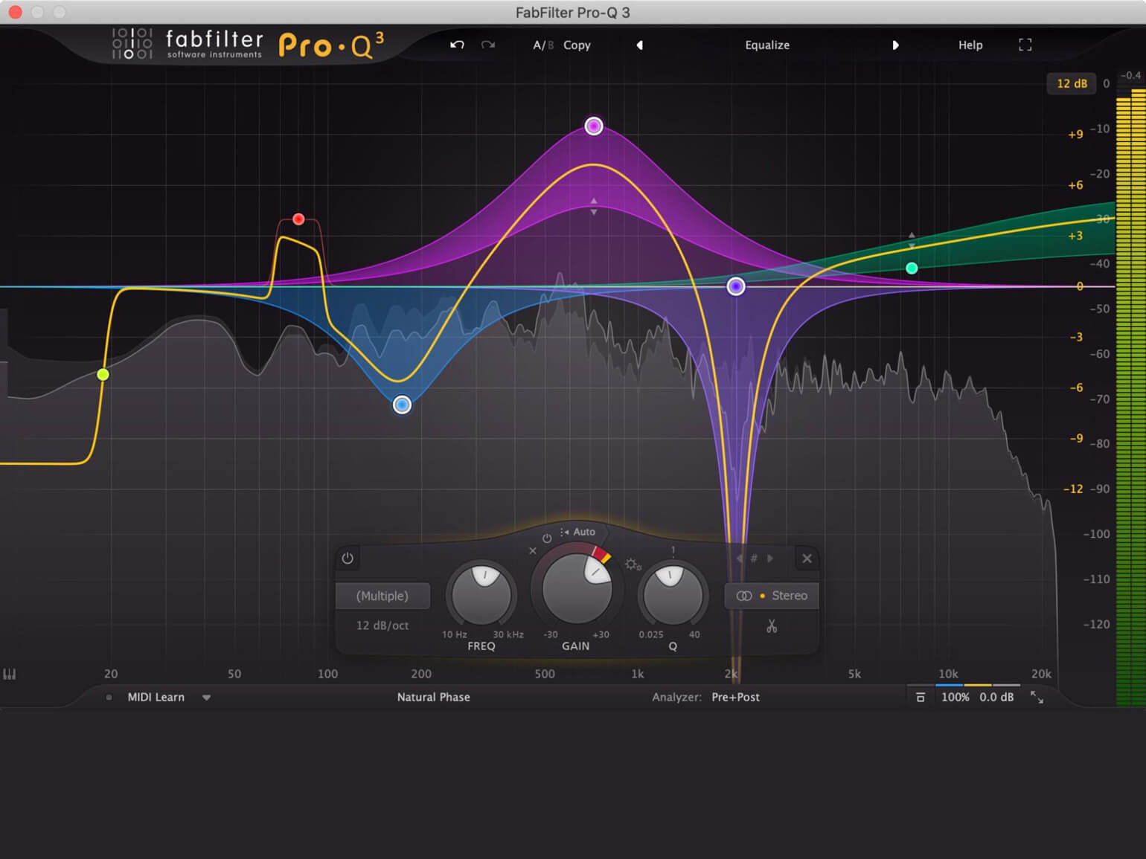1146x859 pixels.
Task: Go to the previous preset arrow
Action: pyautogui.click(x=639, y=45)
